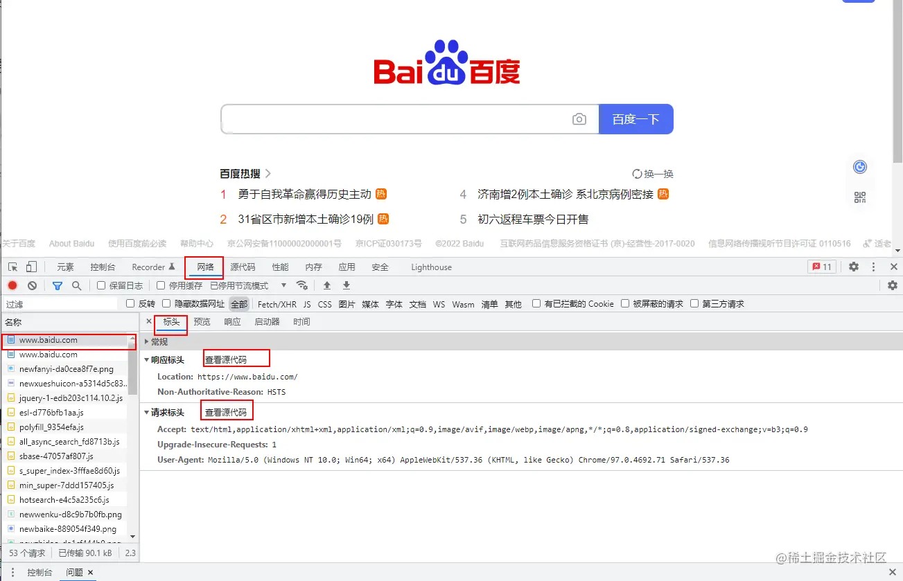Open the 时间 request detail tab

301,321
